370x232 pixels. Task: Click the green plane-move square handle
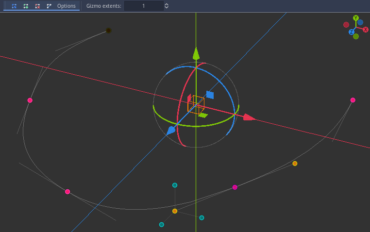203,116
